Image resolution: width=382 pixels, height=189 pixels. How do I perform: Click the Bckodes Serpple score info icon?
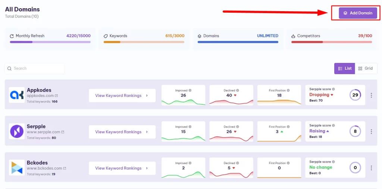tap(334, 162)
